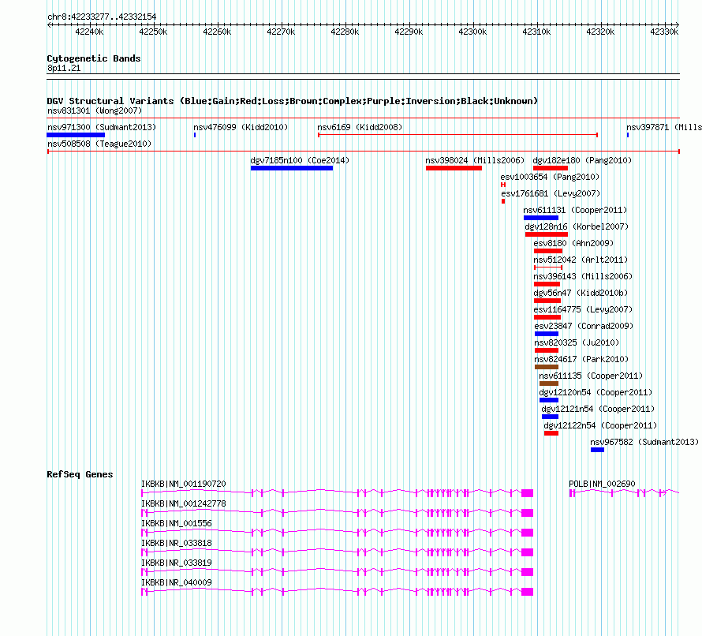Click esv1003654 (Pang2010) label
The image size is (702, 636).
coord(550,177)
